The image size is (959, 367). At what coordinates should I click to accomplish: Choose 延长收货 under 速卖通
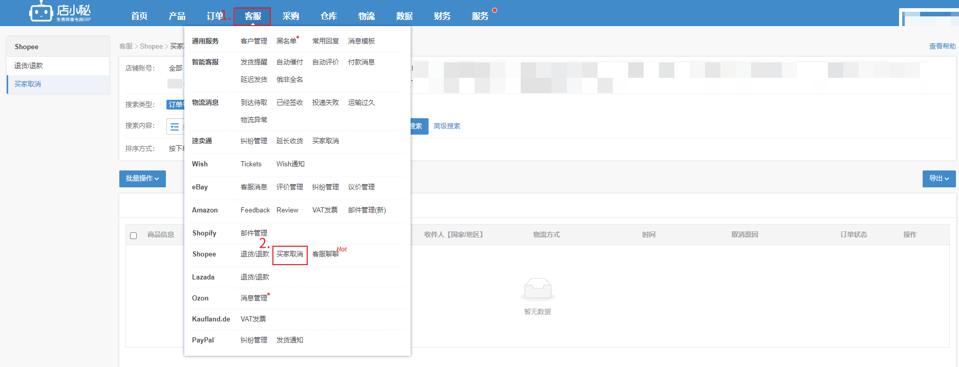point(290,141)
